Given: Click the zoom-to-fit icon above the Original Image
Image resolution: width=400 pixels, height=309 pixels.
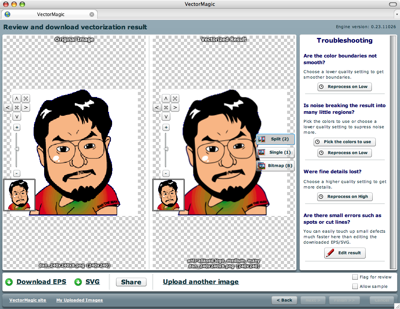Looking at the screenshot, I should coord(25,98).
